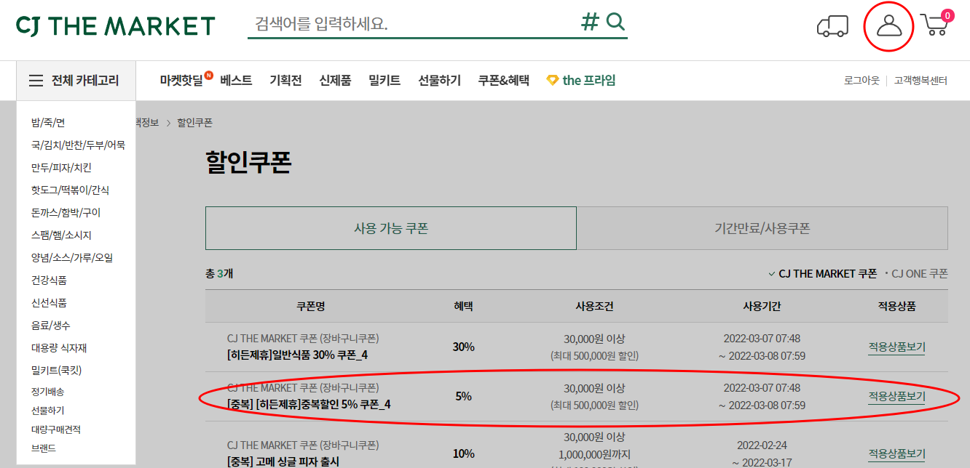Viewport: 970px width, 468px height.
Task: Click 할인쿠폰 breadcrumb text
Action: [194, 123]
